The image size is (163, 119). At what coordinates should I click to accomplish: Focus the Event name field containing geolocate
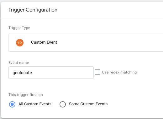(x=51, y=73)
